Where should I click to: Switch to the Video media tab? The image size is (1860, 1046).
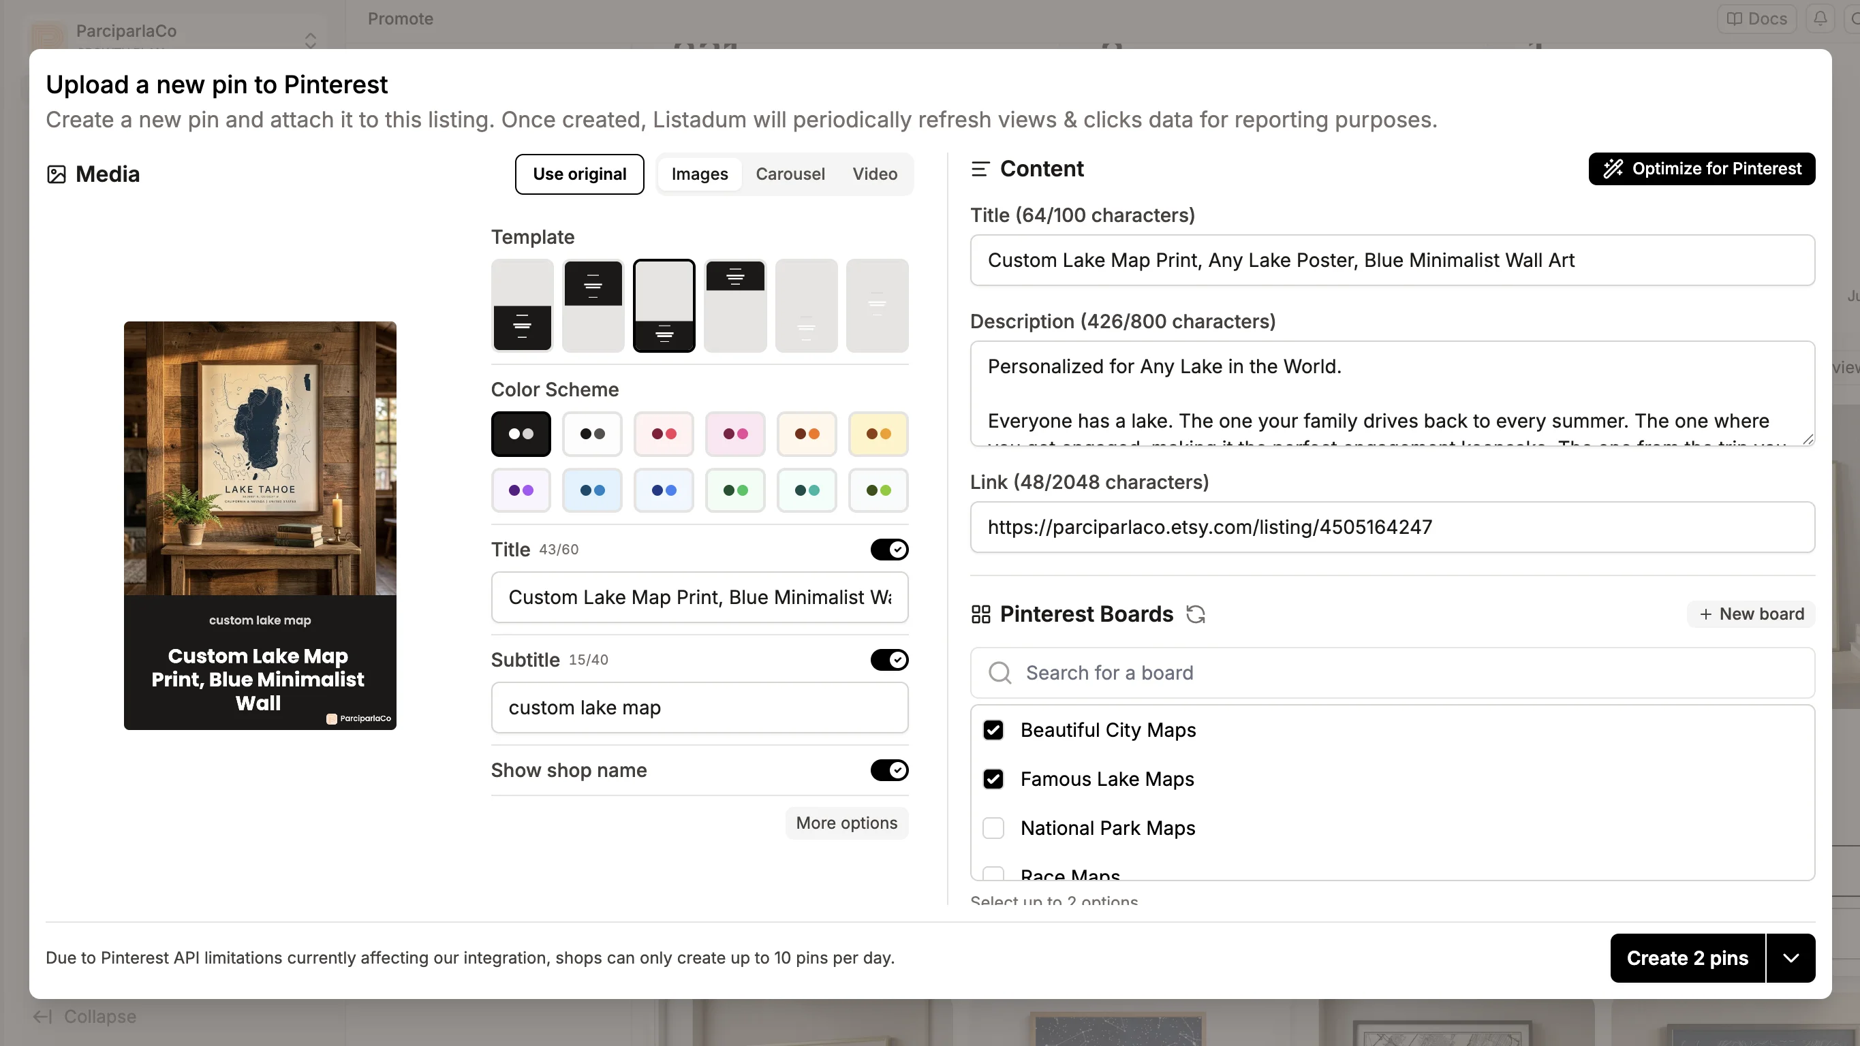pyautogui.click(x=874, y=174)
